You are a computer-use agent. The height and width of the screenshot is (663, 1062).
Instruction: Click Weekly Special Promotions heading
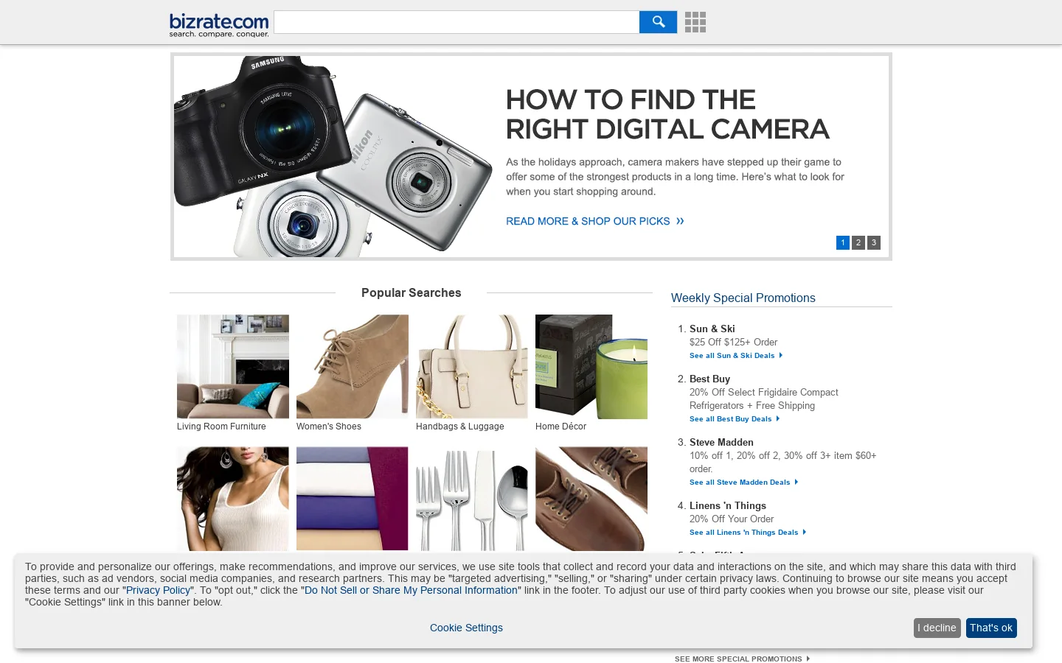point(743,298)
